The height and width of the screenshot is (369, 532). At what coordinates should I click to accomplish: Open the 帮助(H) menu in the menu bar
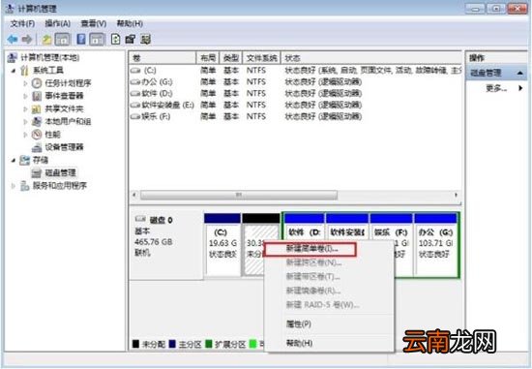[130, 24]
